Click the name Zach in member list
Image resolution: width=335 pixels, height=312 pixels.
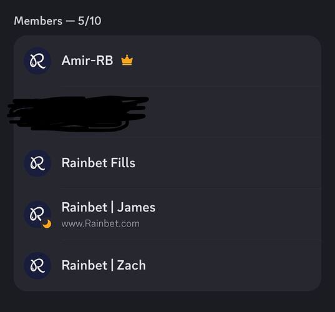tap(132, 265)
